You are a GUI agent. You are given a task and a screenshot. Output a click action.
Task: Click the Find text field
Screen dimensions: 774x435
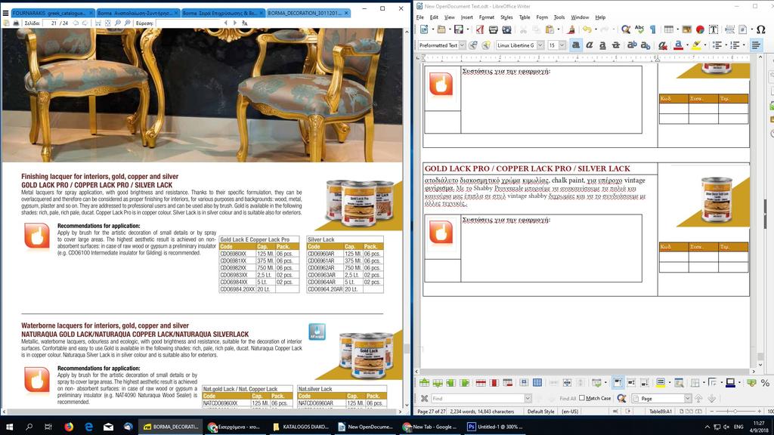[x=478, y=398]
